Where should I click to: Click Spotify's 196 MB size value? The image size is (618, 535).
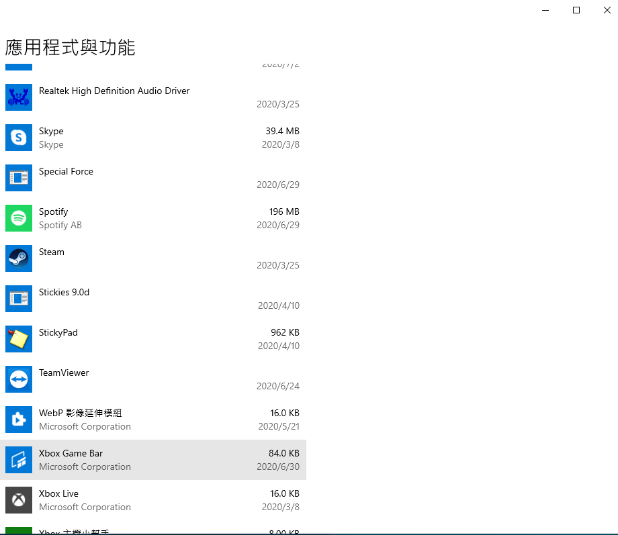click(x=285, y=211)
